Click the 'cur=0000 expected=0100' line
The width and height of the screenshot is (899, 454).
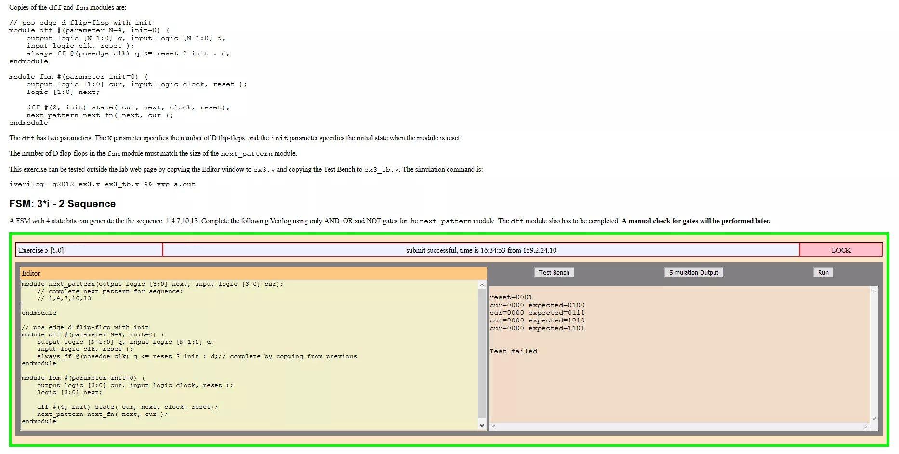pos(537,305)
